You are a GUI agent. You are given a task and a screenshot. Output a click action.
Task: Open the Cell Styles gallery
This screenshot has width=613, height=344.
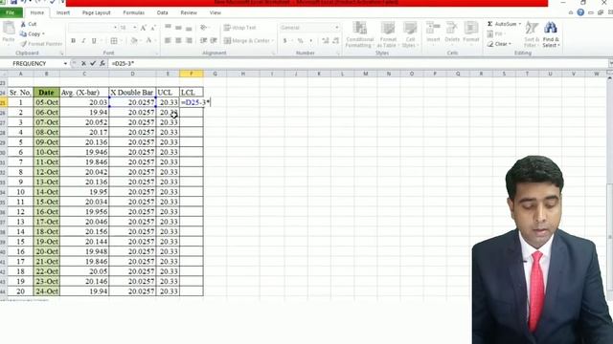(x=410, y=34)
